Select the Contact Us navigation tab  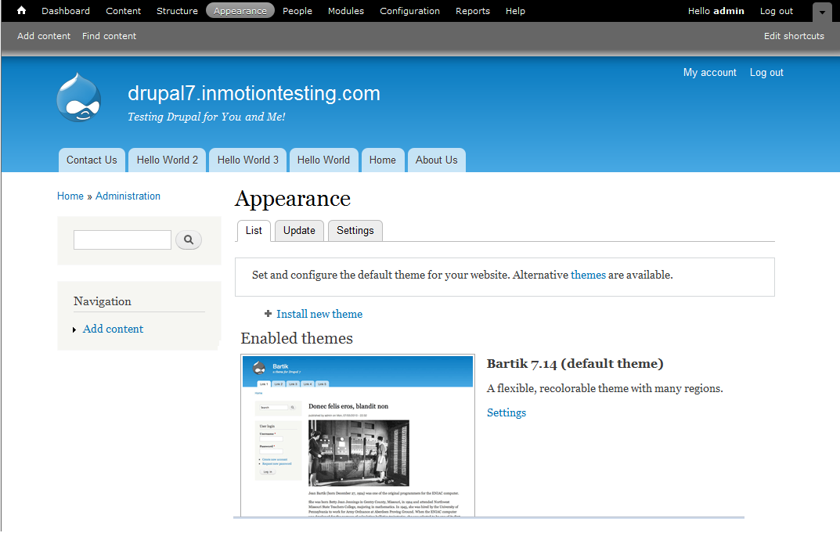(x=92, y=160)
